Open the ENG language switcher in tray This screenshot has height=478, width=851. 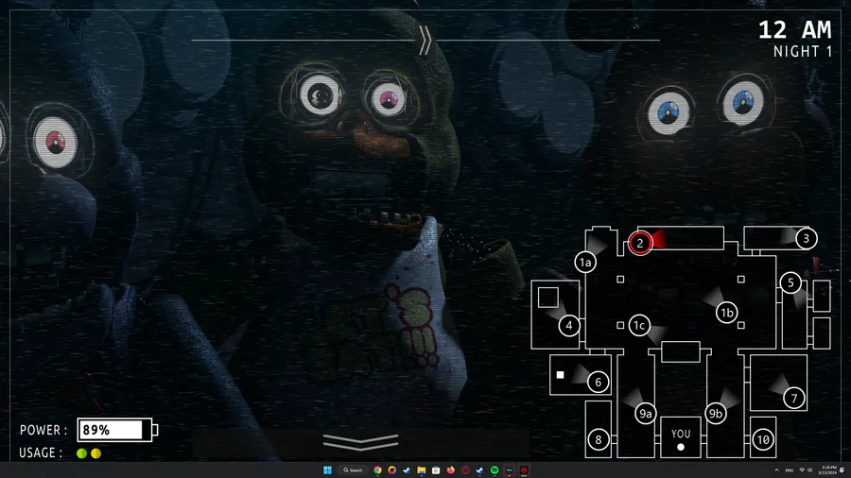click(790, 470)
